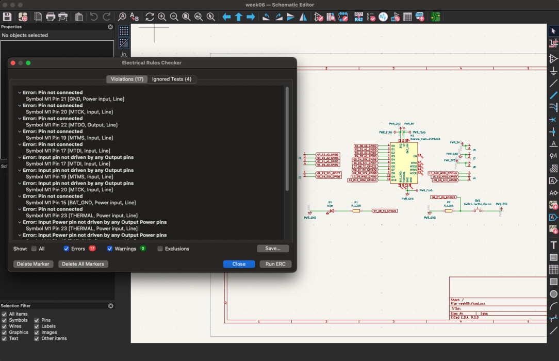Mirror horizontally icon in toolbar
Screen dimensions: 559x361
(303, 17)
